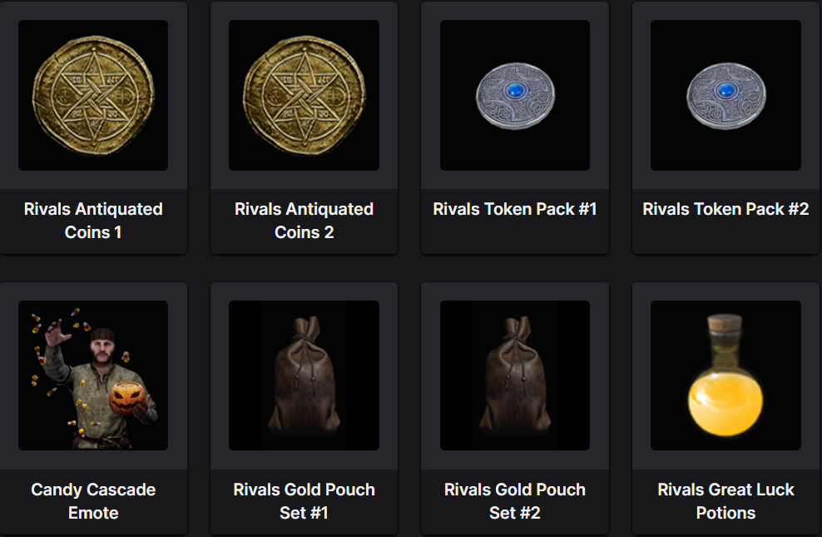
Task: Click the pumpkin held in Candy Cascade Emote
Action: coord(126,398)
